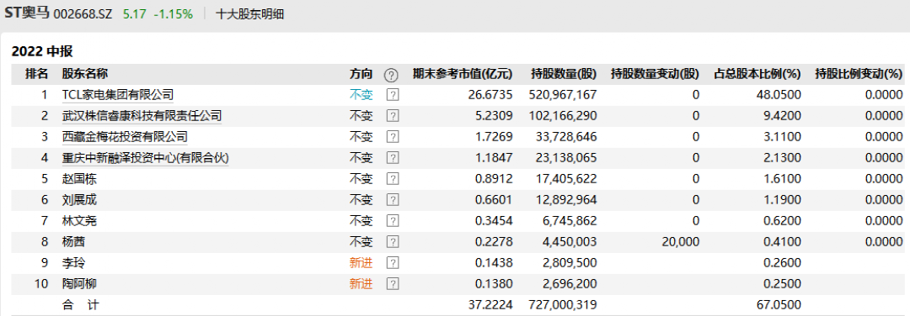This screenshot has height=316, width=910.
Task: Open question-mark box for TCL家电集团有限公司 row
Action: [393, 95]
